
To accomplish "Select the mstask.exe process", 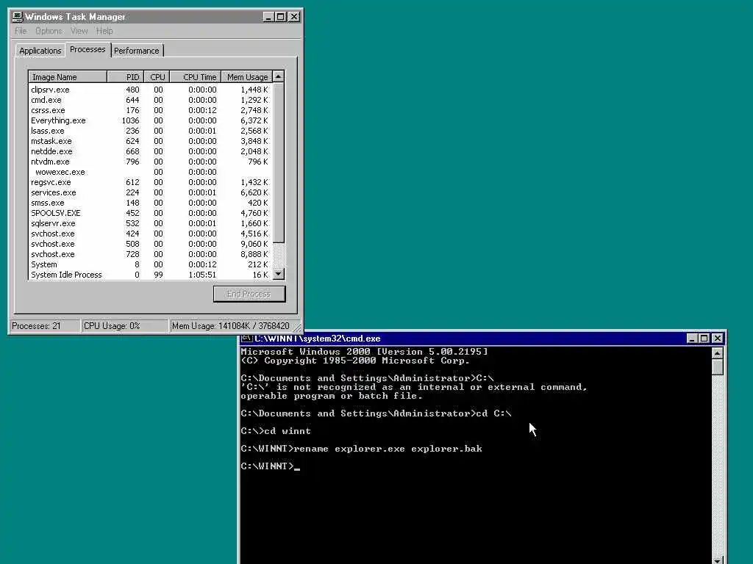I will [150, 141].
